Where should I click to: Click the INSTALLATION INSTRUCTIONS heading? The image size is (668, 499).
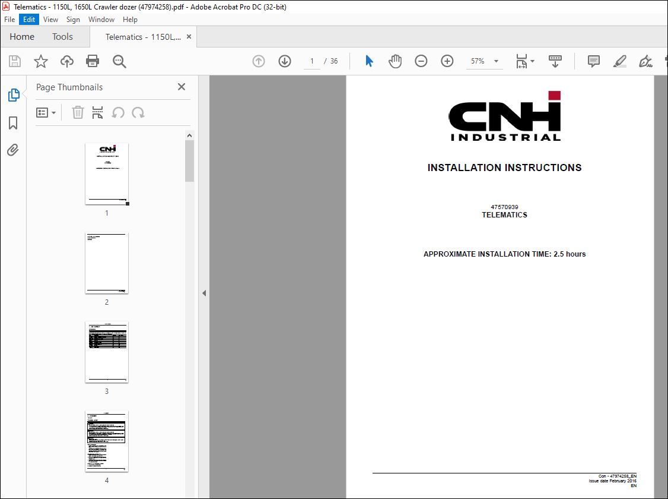(x=504, y=168)
